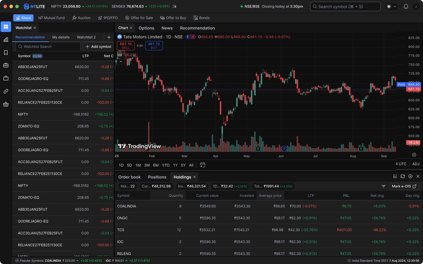Open the bookmarks icon in the sidebar
Viewport: 423px width, 264px height.
pos(6,53)
